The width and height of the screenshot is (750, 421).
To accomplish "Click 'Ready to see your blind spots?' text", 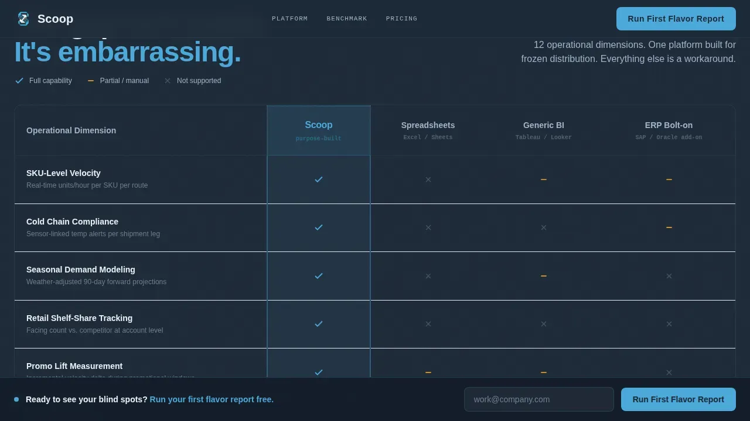I will [87, 399].
